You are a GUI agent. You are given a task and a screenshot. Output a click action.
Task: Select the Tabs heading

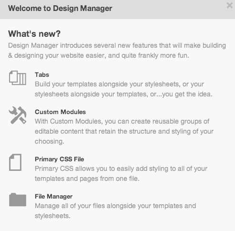click(x=42, y=75)
